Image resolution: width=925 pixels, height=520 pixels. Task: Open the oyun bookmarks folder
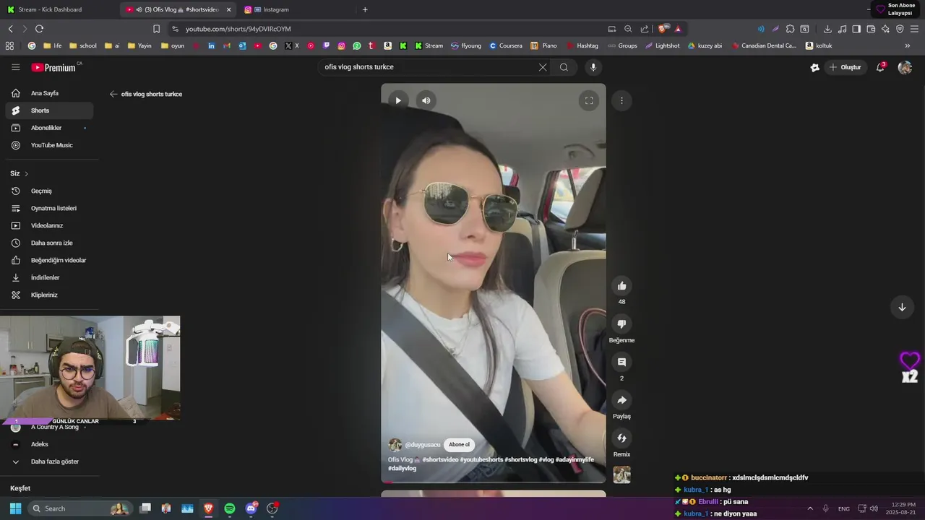coord(173,45)
